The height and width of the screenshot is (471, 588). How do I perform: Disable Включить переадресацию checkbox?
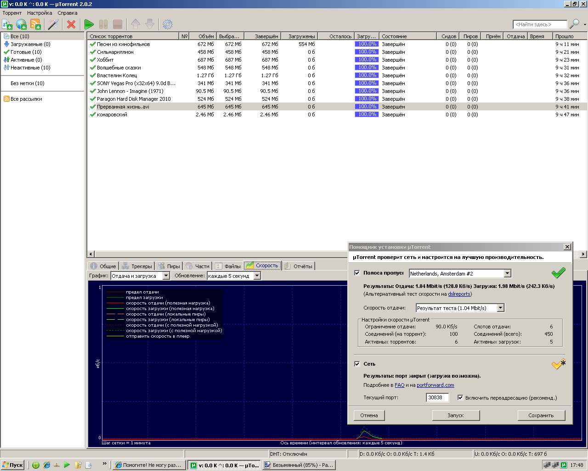click(x=460, y=398)
